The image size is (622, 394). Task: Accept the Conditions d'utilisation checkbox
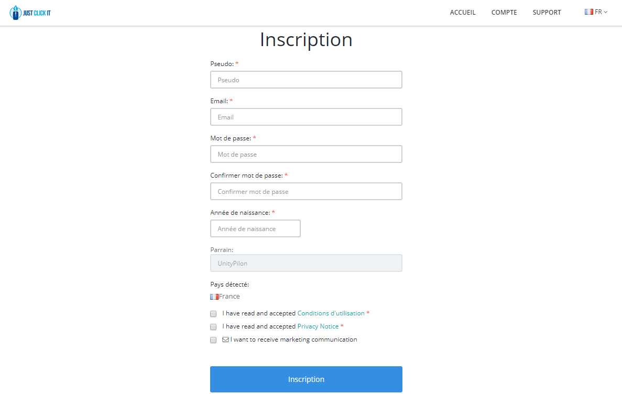tap(213, 314)
